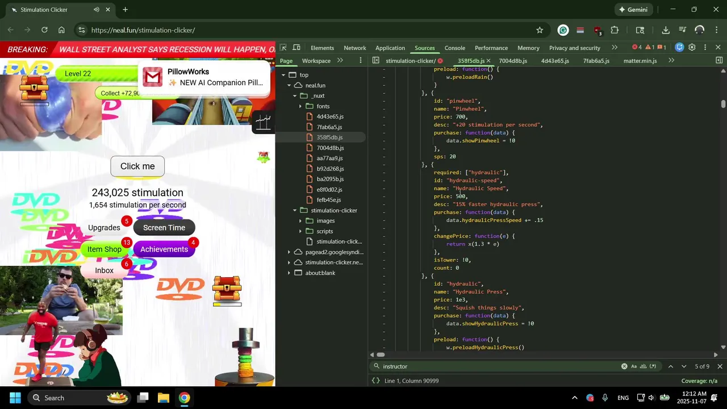Pretty print with curly braces icon

[x=375, y=381]
